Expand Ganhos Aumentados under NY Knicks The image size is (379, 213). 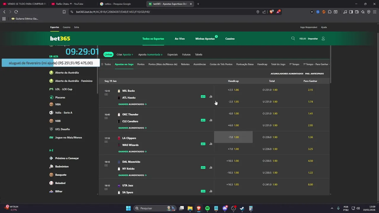[132, 175]
